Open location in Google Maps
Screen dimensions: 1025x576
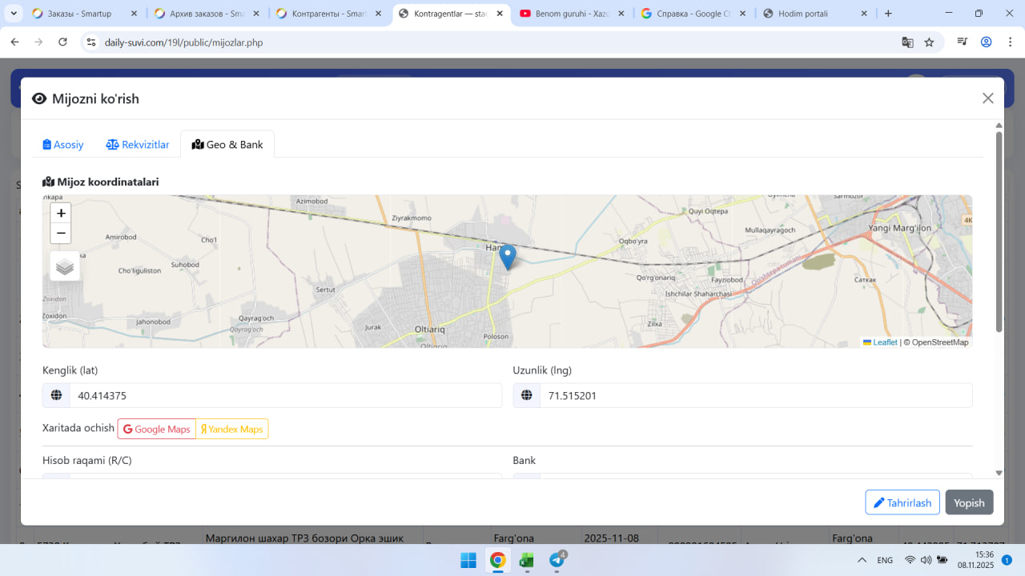click(x=157, y=430)
